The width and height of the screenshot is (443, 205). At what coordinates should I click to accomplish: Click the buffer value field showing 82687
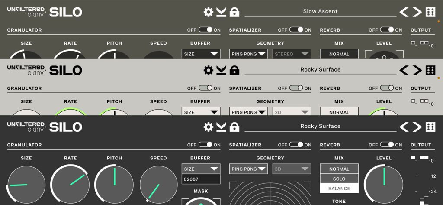pyautogui.click(x=201, y=179)
